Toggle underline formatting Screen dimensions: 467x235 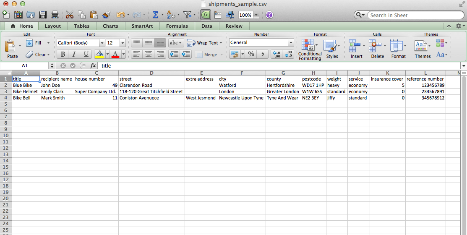[86, 54]
